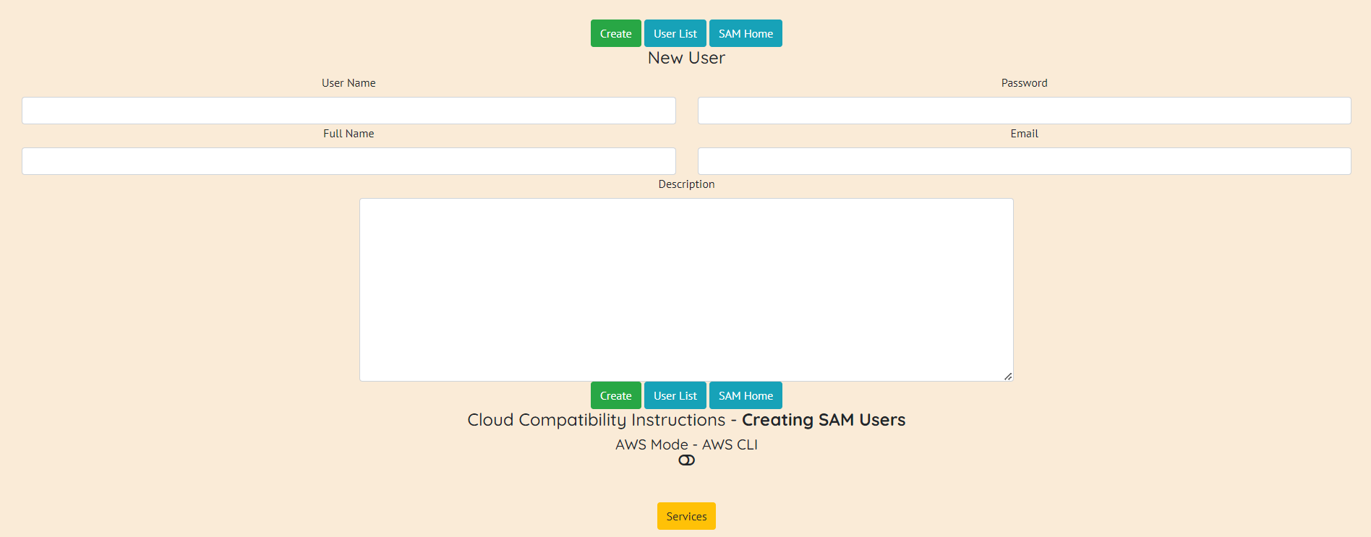Click the Creating SAM Users heading
Image resolution: width=1371 pixels, height=537 pixels.
[823, 420]
